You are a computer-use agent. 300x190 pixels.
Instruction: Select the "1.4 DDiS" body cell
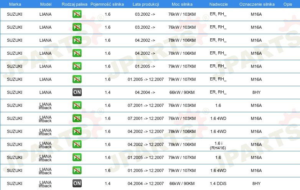point(218,183)
